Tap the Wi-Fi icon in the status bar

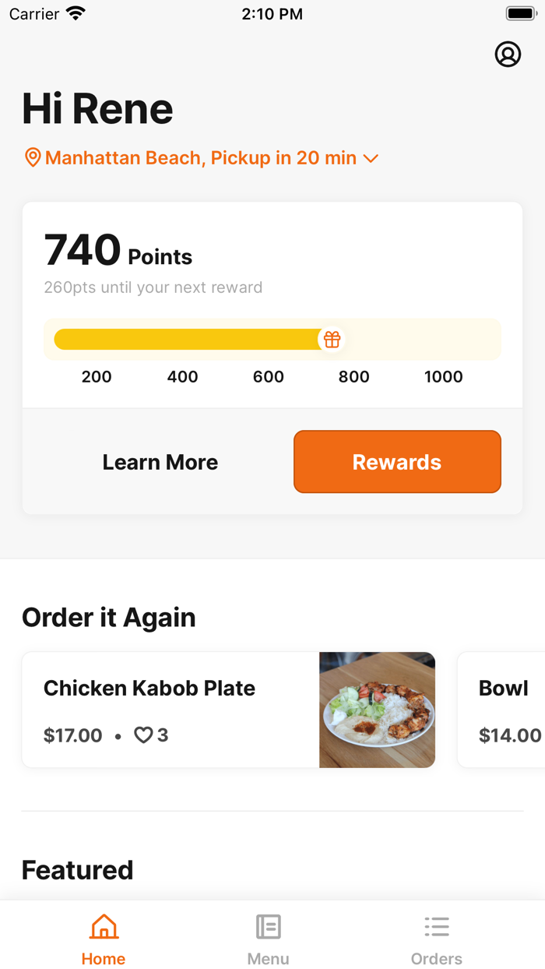[76, 12]
